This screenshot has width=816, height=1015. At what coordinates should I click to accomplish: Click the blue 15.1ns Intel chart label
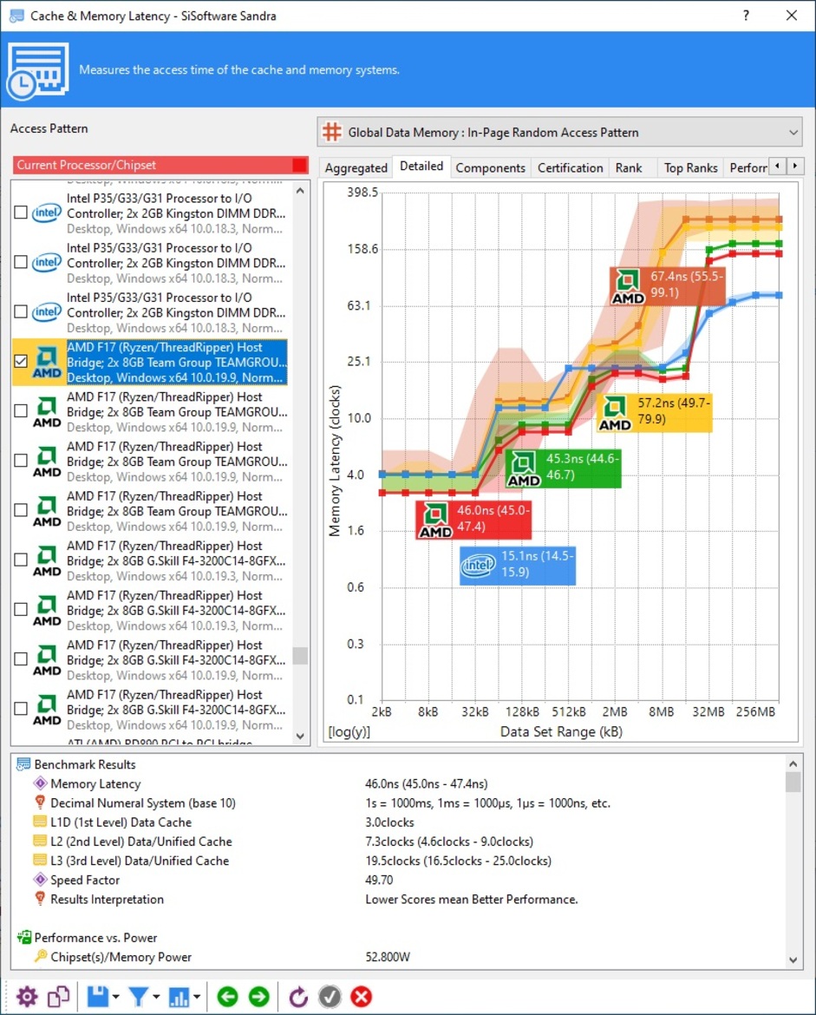coord(518,565)
